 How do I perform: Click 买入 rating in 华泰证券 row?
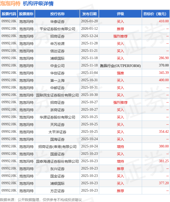click(120, 21)
